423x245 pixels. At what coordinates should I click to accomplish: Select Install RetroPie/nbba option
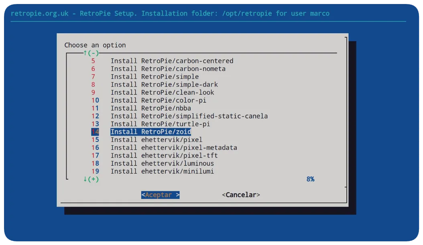coord(150,108)
